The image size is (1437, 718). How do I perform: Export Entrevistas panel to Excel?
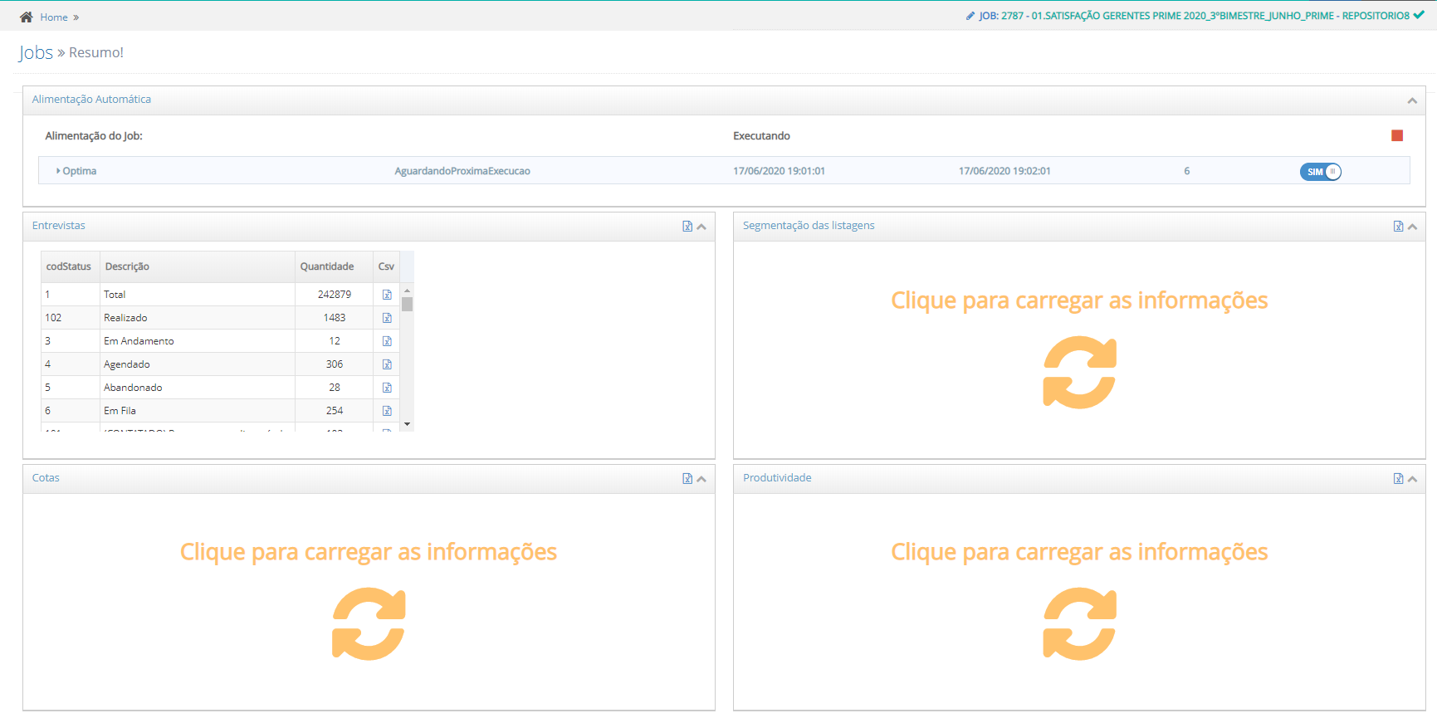(x=687, y=227)
